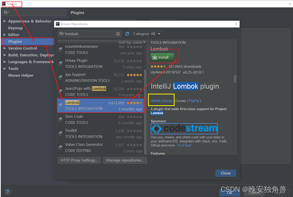Open the PayPal donate link
The image size is (293, 197).
[194, 101]
